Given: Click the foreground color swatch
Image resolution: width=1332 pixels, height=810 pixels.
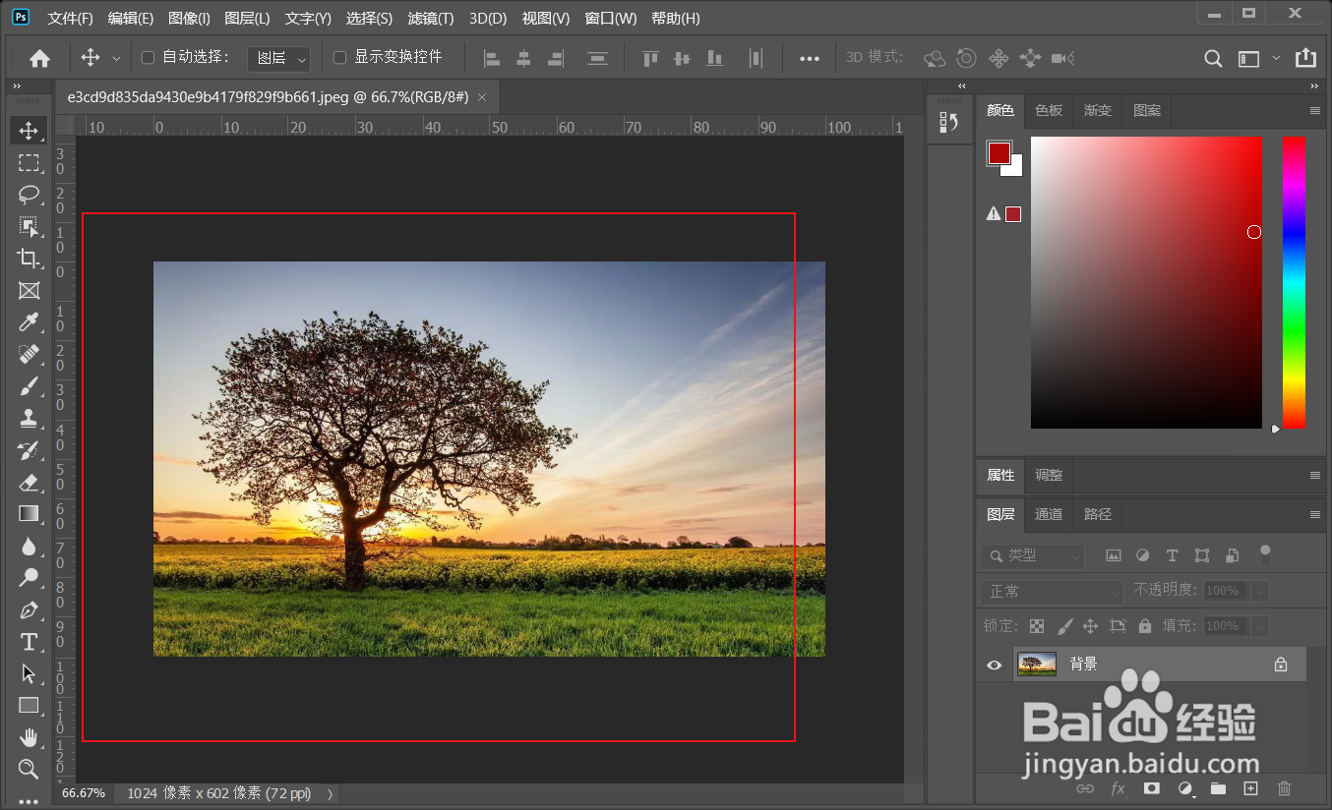Looking at the screenshot, I should click(x=999, y=153).
